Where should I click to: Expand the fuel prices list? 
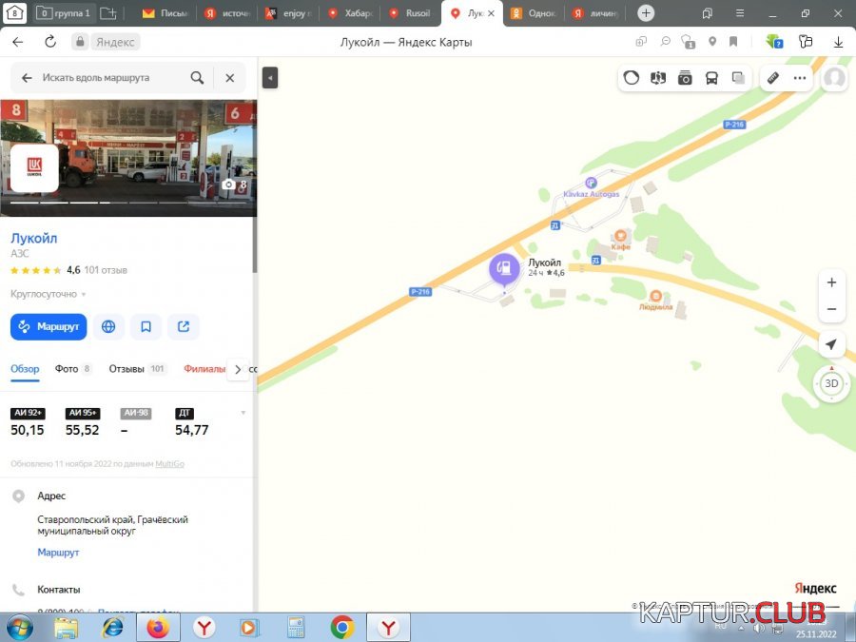pos(243,413)
